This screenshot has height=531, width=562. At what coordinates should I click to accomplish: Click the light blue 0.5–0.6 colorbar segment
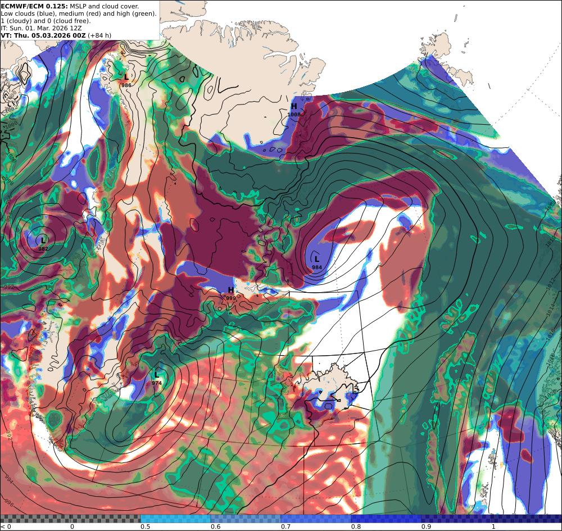pos(175,519)
